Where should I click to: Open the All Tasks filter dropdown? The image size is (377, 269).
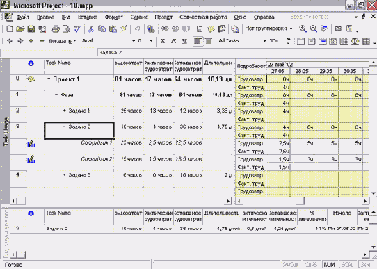pos(265,41)
